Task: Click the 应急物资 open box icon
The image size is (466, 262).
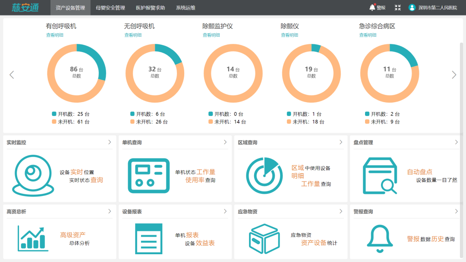Action: pos(264,239)
